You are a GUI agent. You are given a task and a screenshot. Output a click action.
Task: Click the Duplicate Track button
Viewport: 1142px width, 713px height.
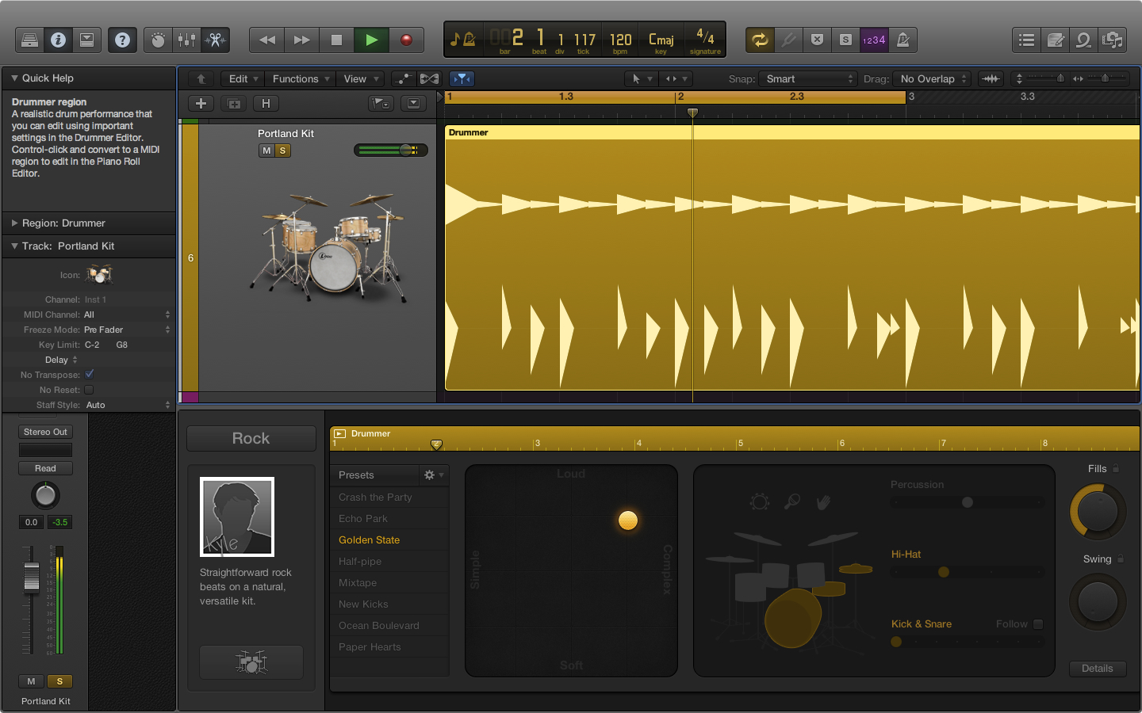[x=234, y=104]
